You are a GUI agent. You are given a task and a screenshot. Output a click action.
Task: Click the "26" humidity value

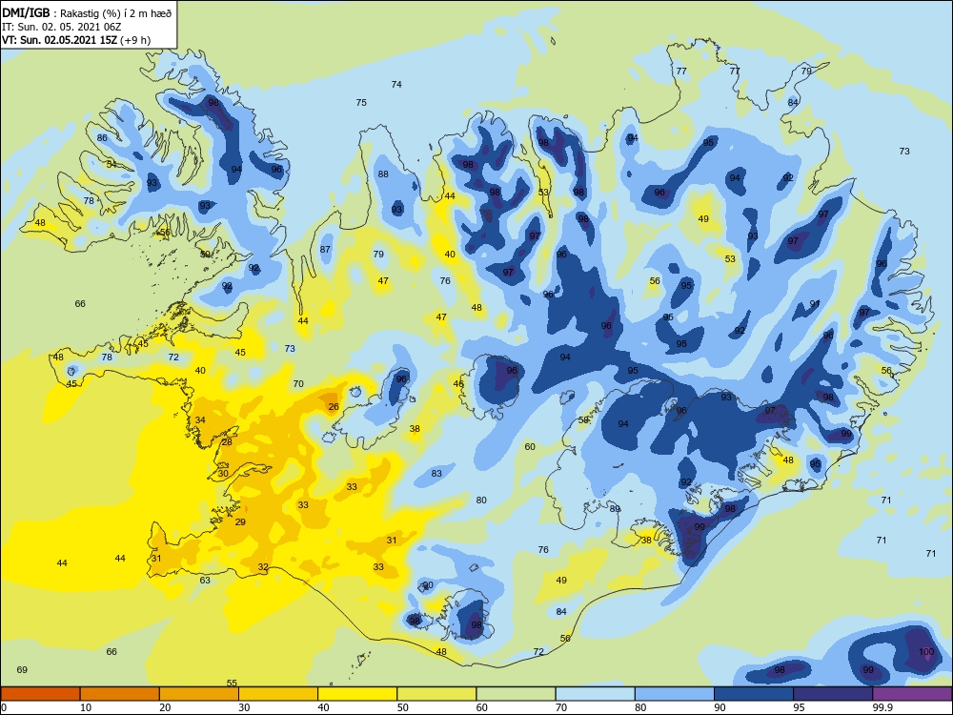(333, 407)
